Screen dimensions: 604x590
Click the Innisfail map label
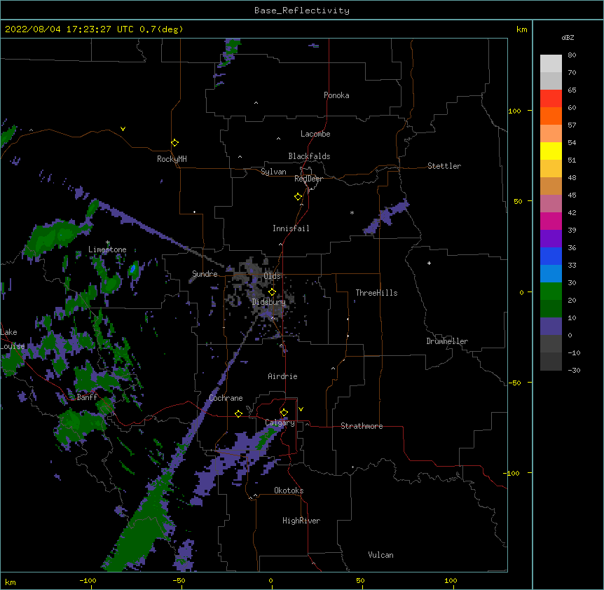coord(291,228)
